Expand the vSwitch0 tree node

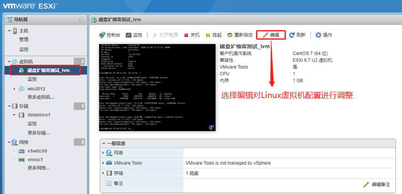(15, 151)
